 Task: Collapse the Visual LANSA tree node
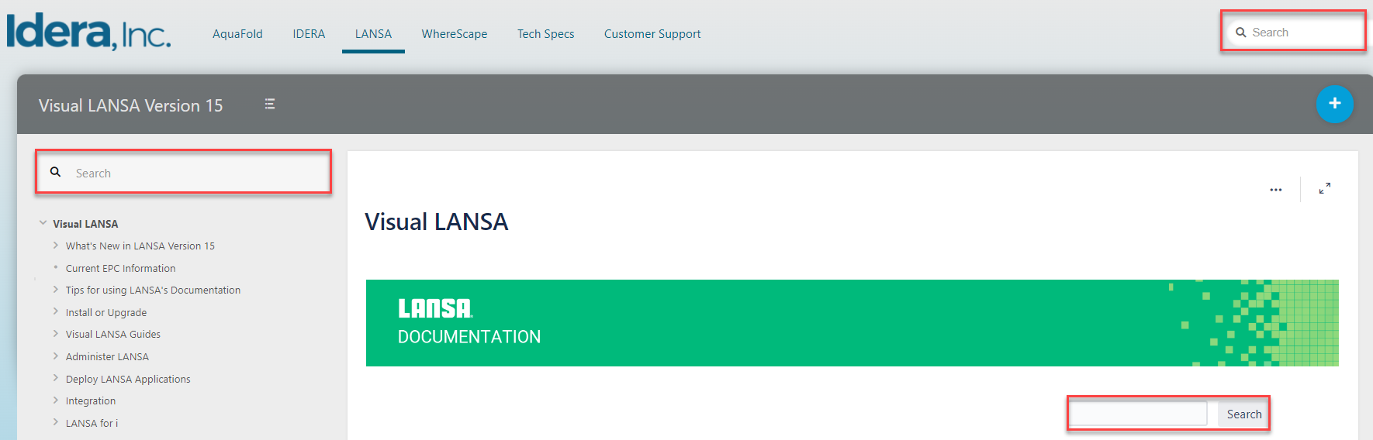click(43, 223)
